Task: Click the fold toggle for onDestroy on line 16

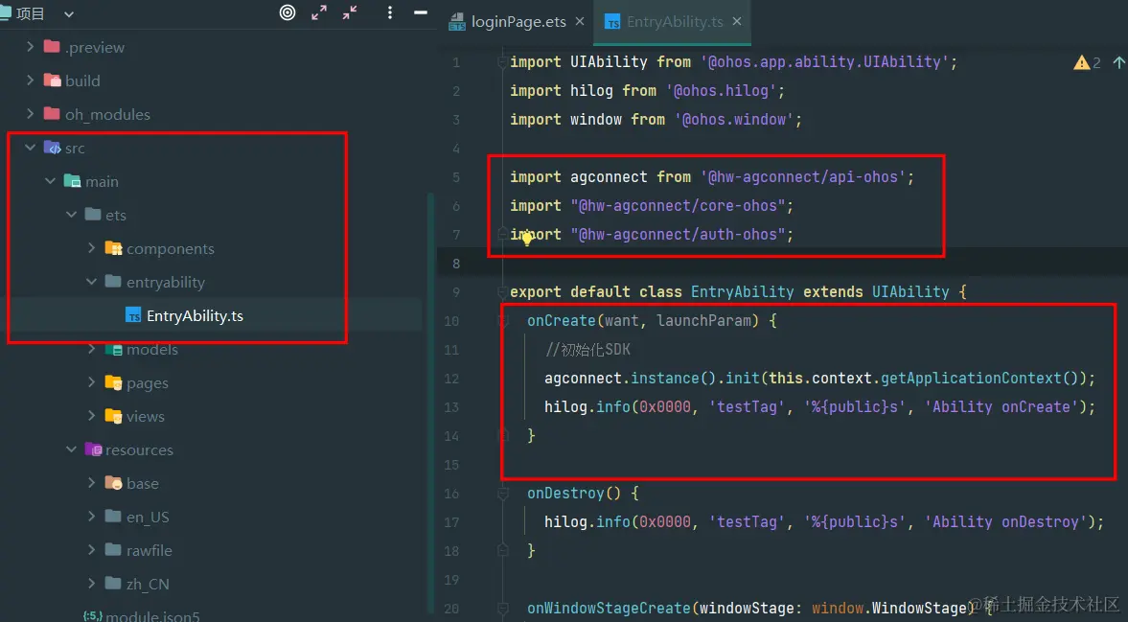Action: [503, 494]
